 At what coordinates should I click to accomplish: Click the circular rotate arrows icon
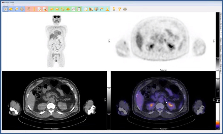point(62,9)
